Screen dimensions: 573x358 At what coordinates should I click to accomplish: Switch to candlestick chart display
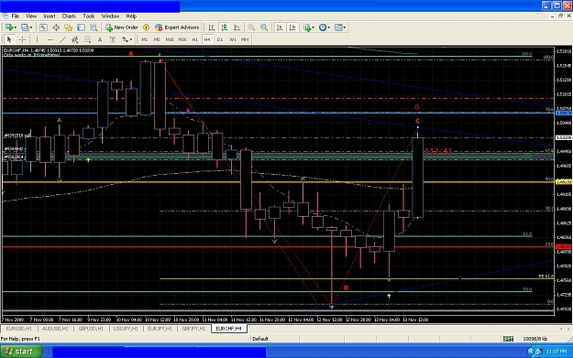tap(224, 27)
